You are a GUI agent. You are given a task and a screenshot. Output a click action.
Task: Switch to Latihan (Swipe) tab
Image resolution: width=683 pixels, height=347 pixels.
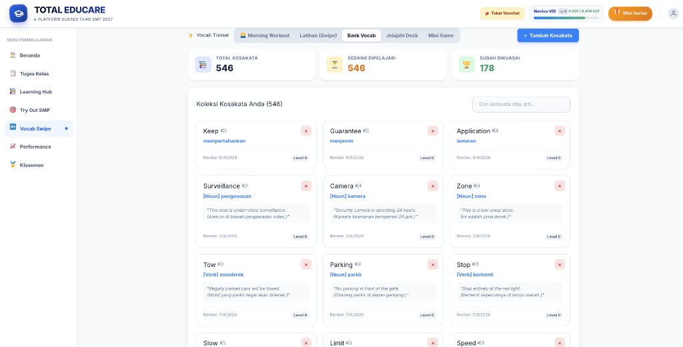pos(318,36)
